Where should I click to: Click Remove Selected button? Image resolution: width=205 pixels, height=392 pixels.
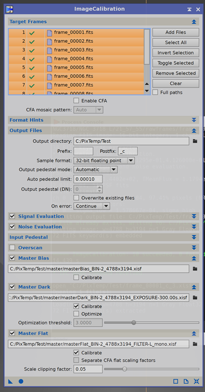pos(176,73)
